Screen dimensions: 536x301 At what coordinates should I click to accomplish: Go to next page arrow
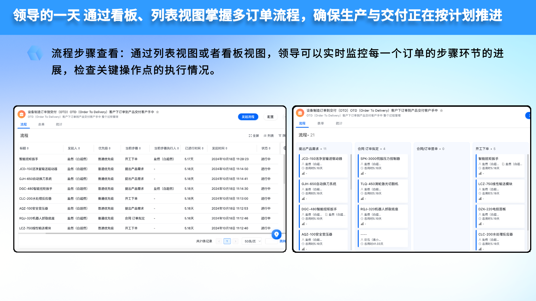click(x=236, y=241)
